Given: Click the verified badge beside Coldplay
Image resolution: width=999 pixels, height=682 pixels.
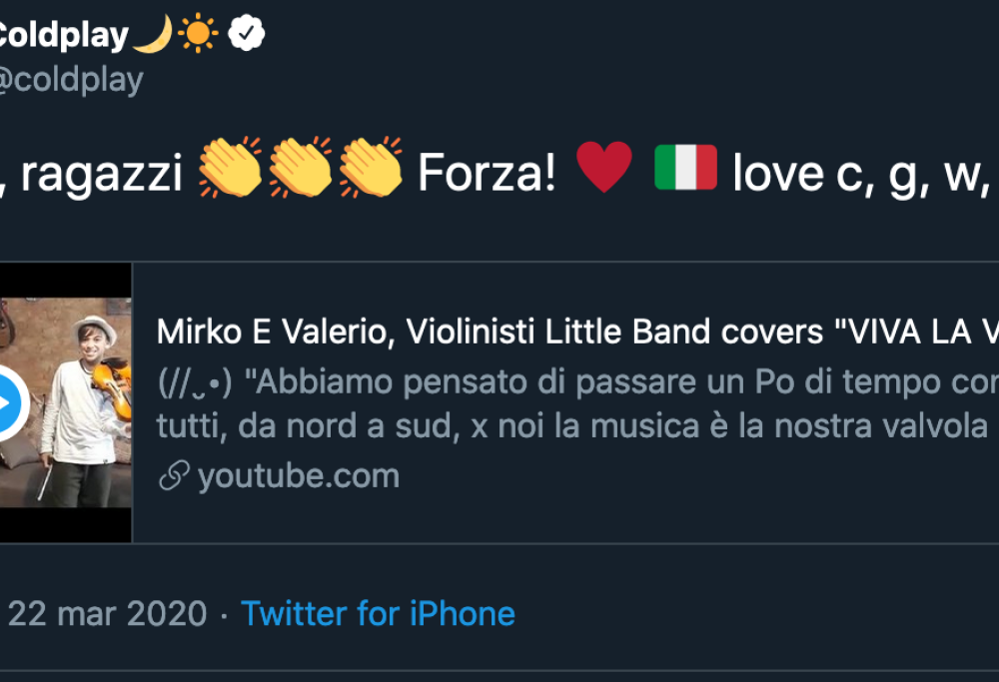Looking at the screenshot, I should point(246,36).
